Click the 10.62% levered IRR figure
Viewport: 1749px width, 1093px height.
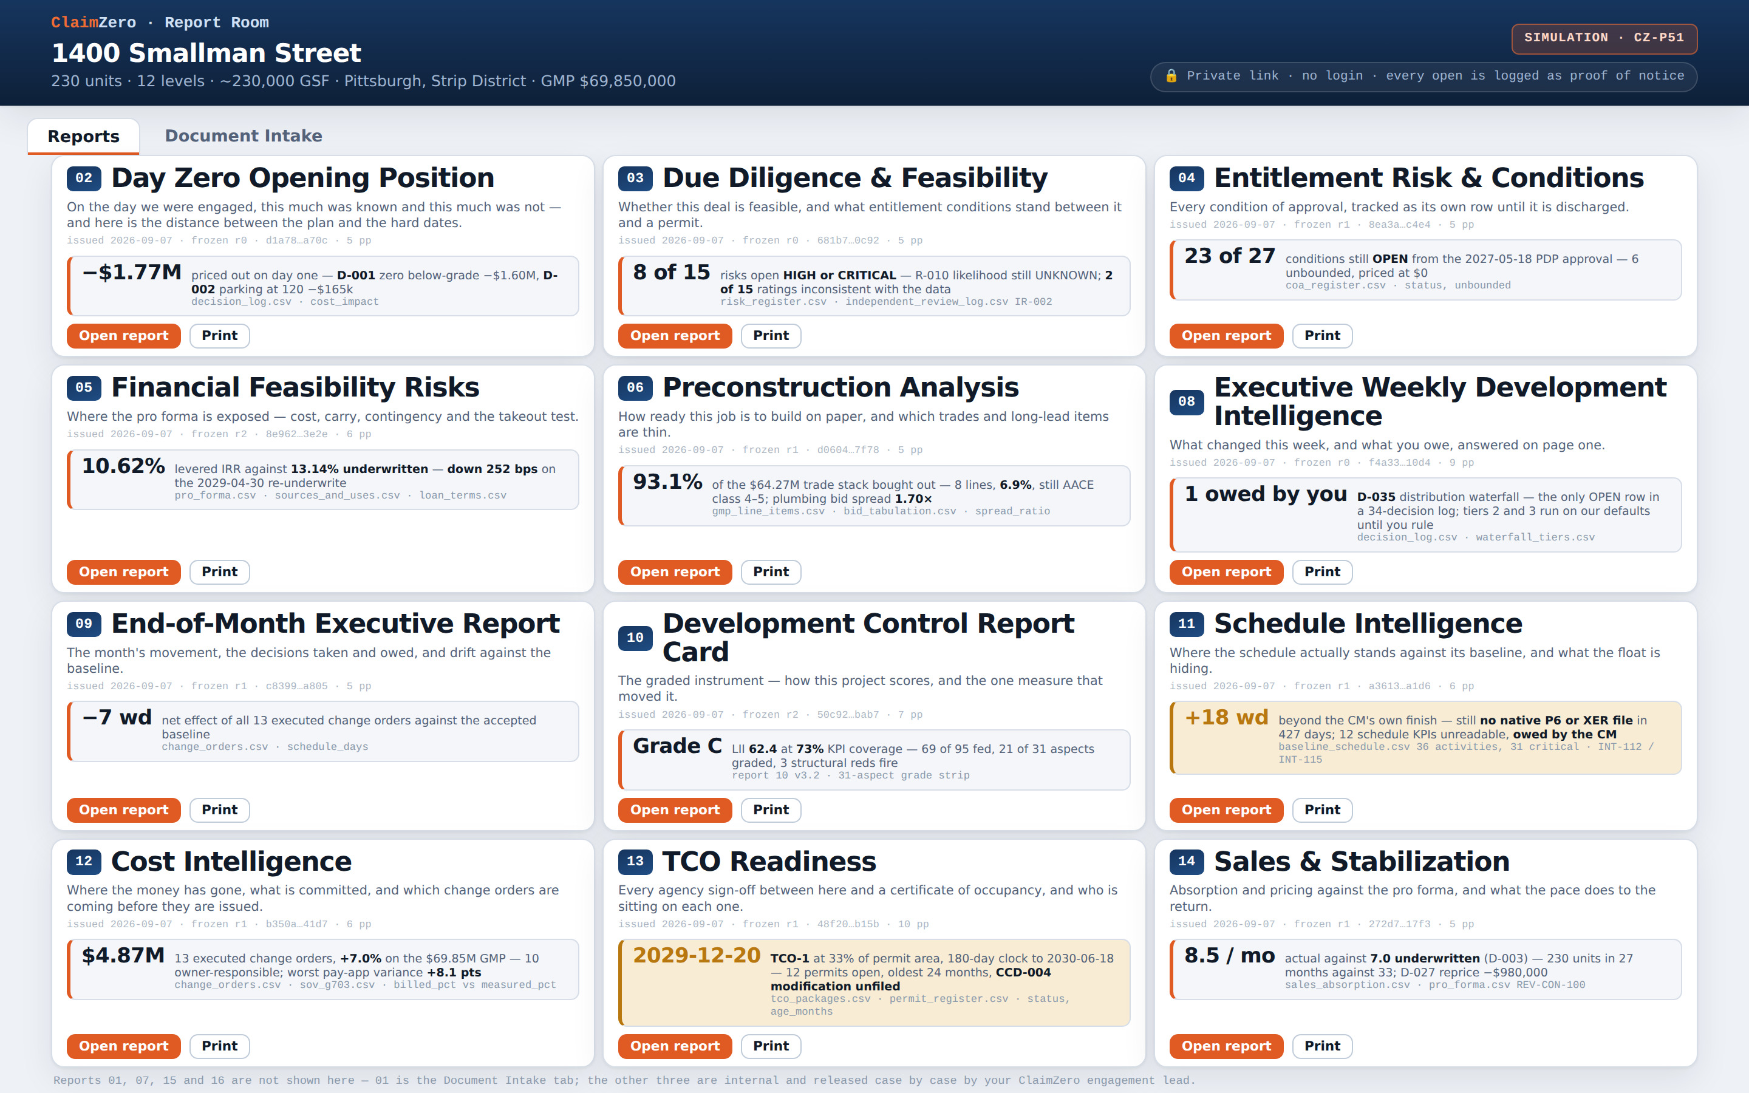pos(124,466)
